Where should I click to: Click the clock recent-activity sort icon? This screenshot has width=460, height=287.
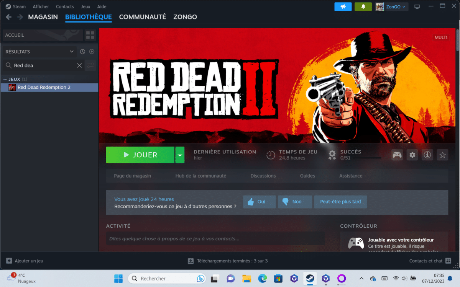coord(82,52)
